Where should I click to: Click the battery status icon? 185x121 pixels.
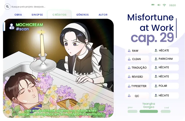pyautogui.click(x=153, y=5)
